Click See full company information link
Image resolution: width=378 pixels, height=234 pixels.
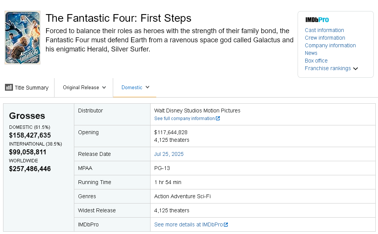(x=184, y=118)
